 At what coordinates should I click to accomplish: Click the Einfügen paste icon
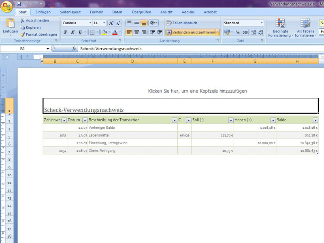tap(11, 23)
